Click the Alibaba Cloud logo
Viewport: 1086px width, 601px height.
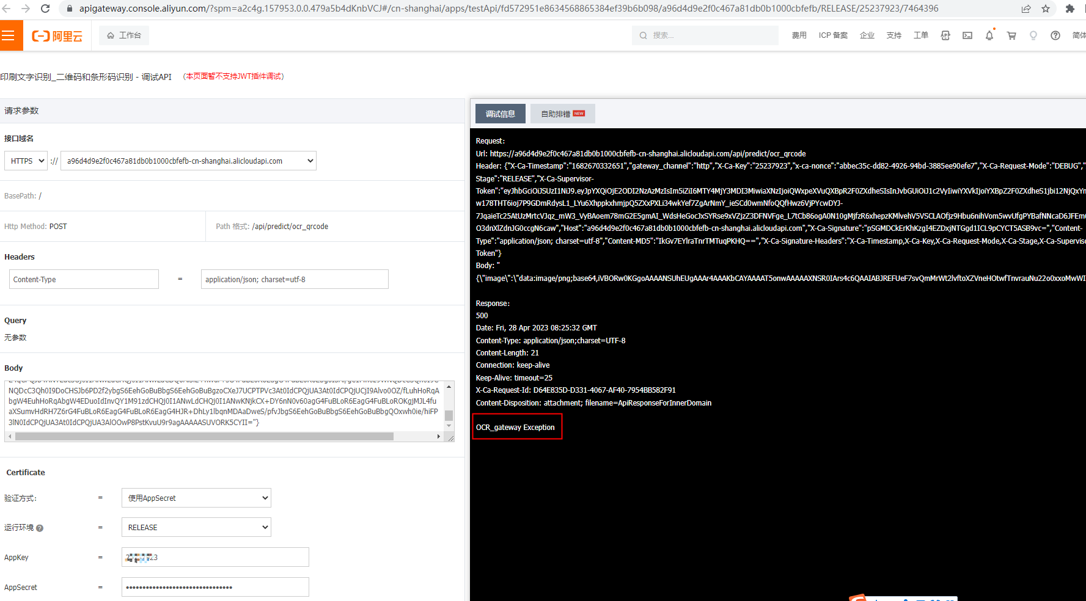tap(57, 36)
